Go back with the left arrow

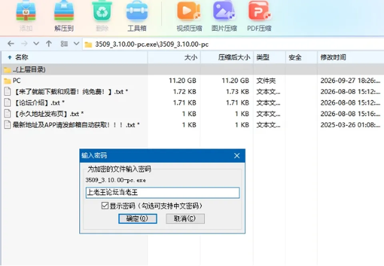point(11,44)
